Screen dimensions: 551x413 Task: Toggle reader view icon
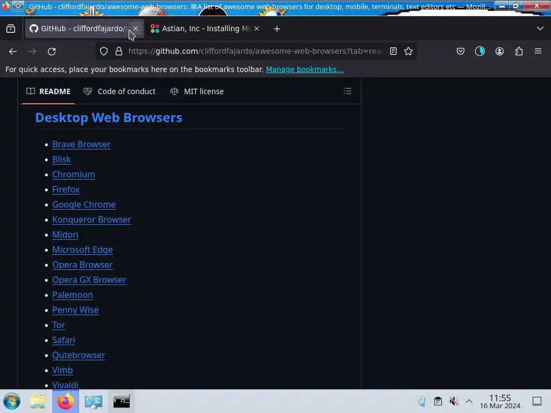click(x=393, y=51)
